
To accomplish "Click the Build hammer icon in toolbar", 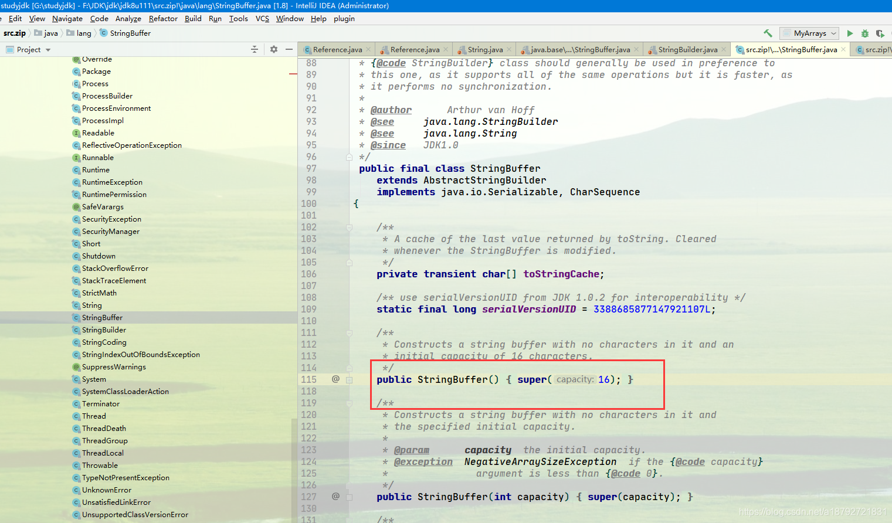I will pos(768,33).
